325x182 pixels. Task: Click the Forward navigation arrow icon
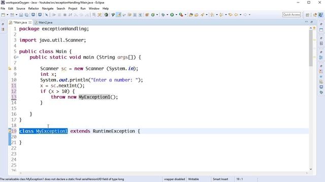pos(245,15)
